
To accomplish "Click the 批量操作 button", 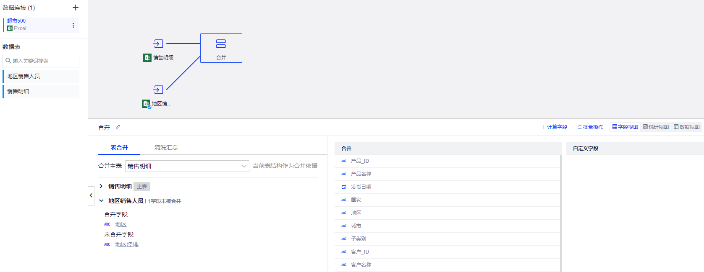I will [x=590, y=127].
